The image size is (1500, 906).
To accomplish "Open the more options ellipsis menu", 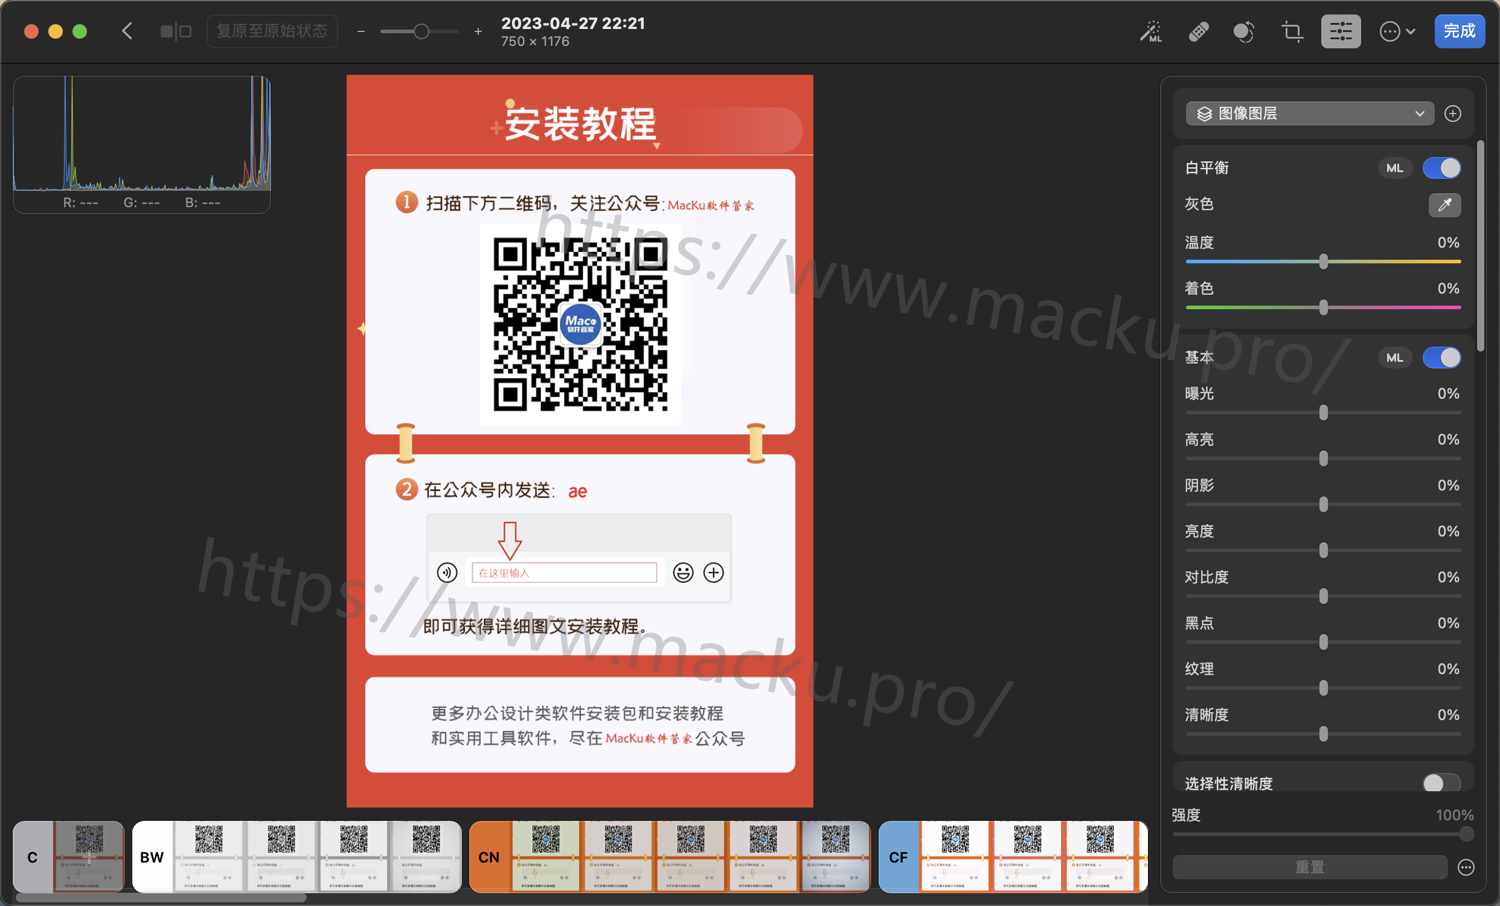I will pos(1397,31).
